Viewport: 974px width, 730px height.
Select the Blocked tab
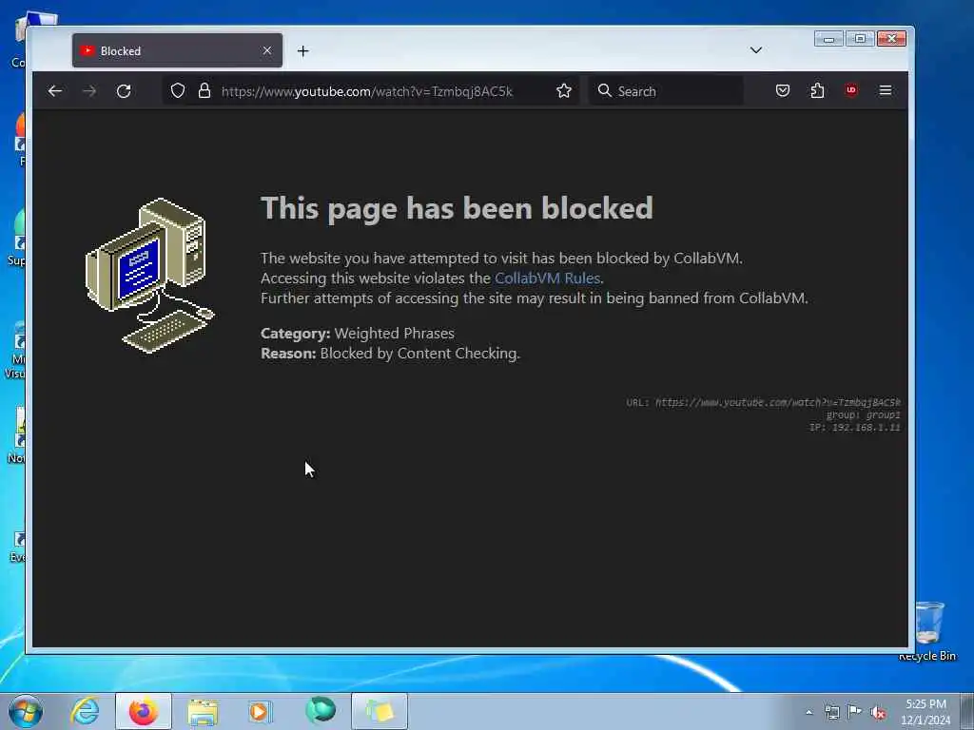point(177,50)
